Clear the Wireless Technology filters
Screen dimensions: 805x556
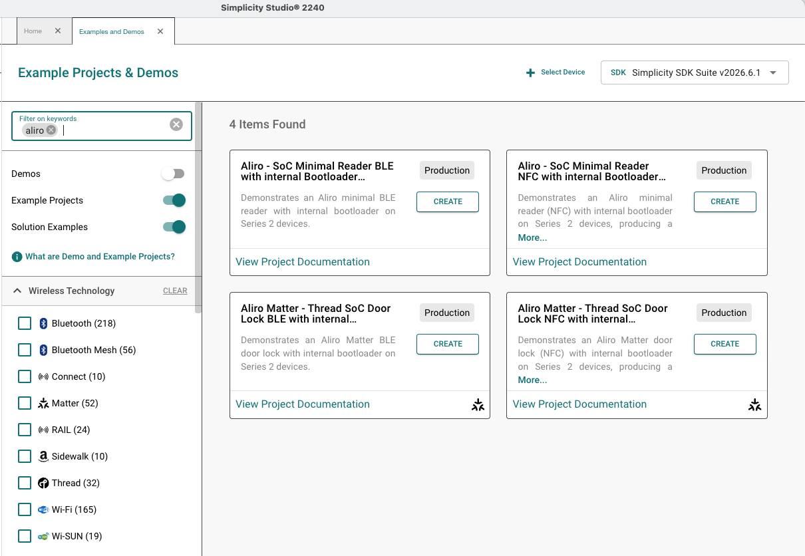[175, 291]
